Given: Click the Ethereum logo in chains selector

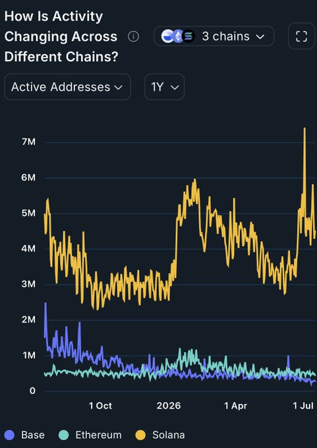Looking at the screenshot, I should pyautogui.click(x=179, y=36).
